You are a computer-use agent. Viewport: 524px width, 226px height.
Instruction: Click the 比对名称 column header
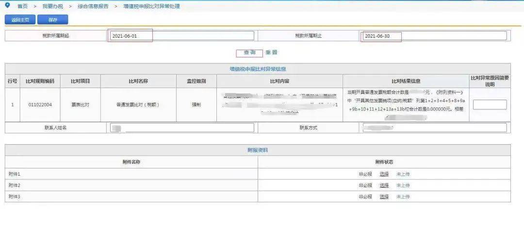pyautogui.click(x=138, y=81)
